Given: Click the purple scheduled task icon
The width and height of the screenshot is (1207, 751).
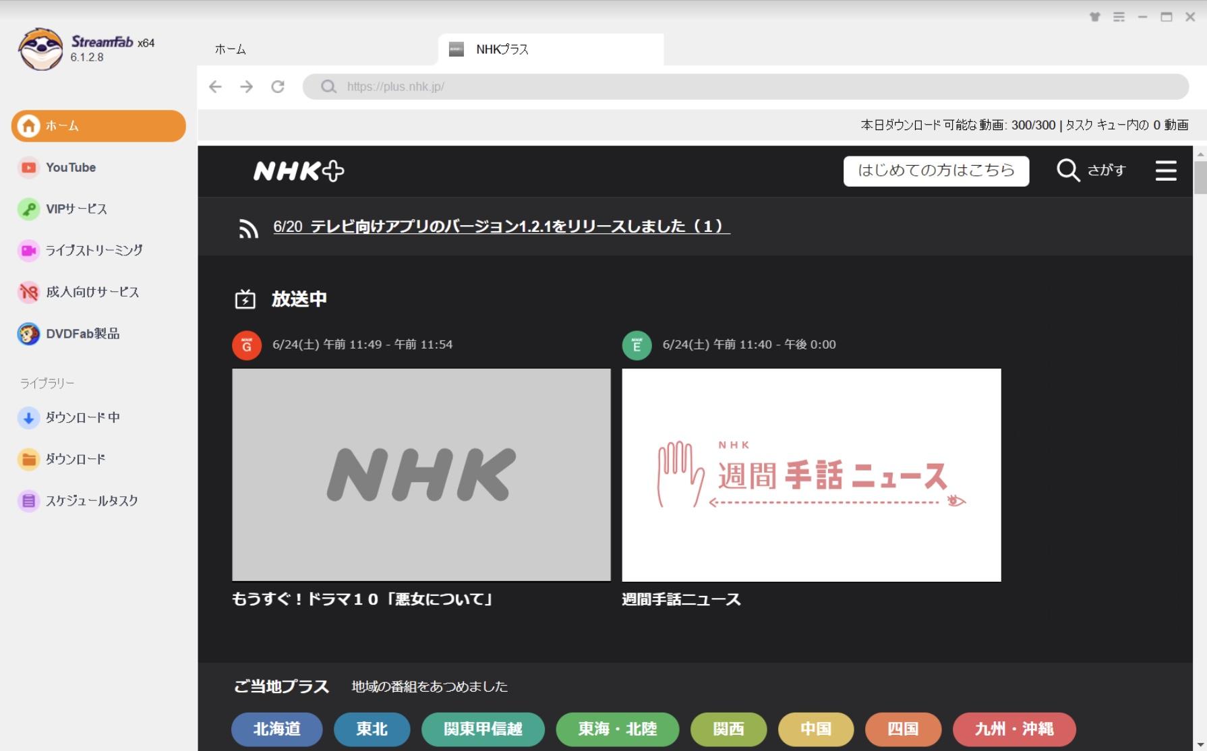Looking at the screenshot, I should click(28, 501).
